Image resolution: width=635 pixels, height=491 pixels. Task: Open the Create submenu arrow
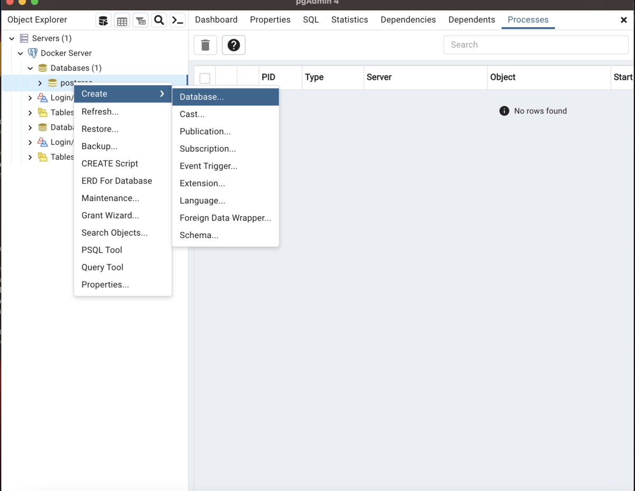point(162,94)
